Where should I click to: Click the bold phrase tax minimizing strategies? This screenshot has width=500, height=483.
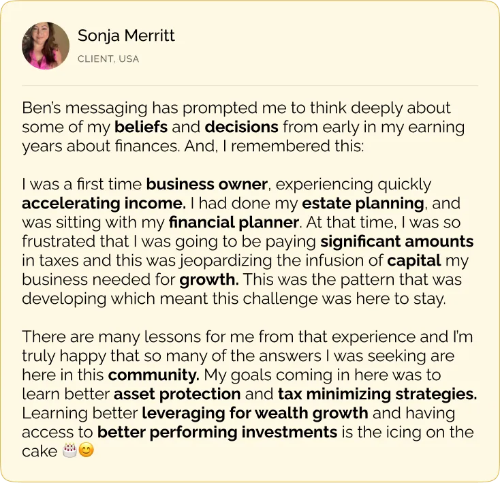coord(377,394)
